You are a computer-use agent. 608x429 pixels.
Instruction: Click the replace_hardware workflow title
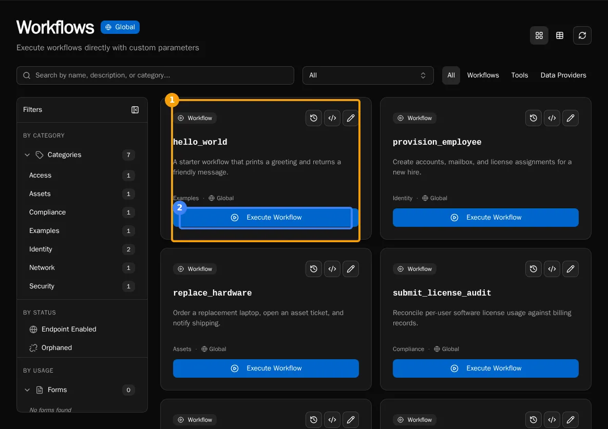(x=213, y=293)
